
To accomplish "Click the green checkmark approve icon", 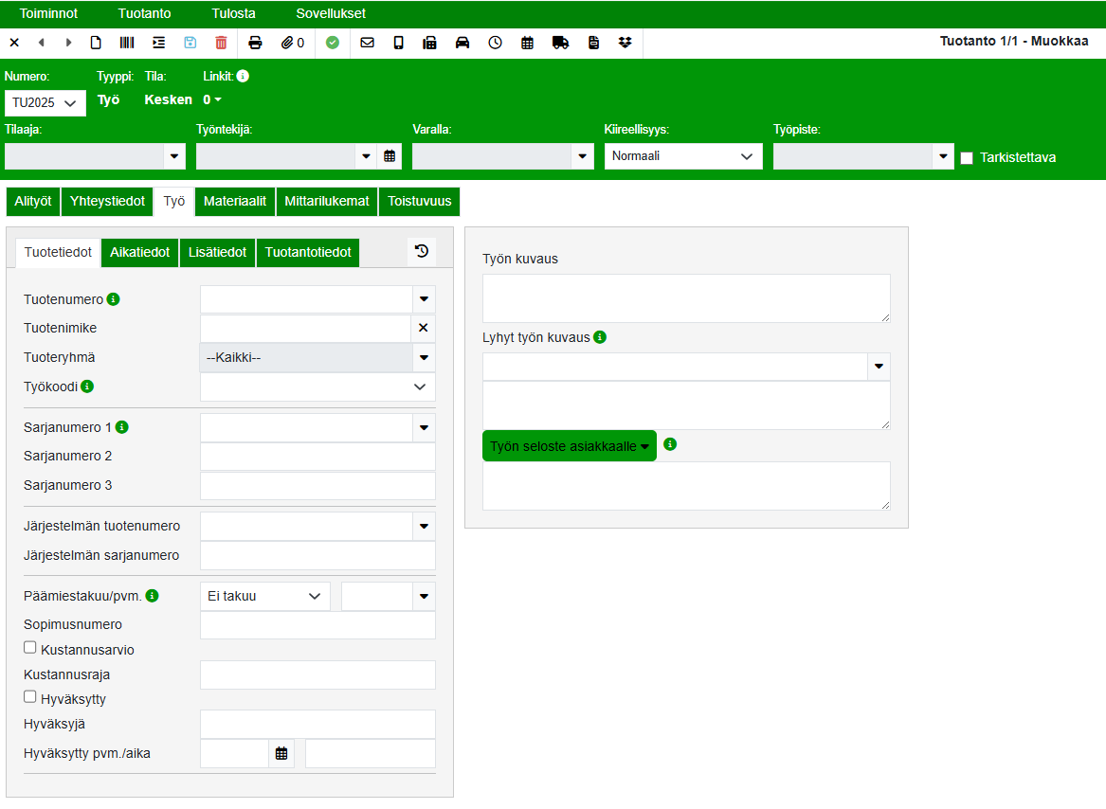I will (x=332, y=43).
